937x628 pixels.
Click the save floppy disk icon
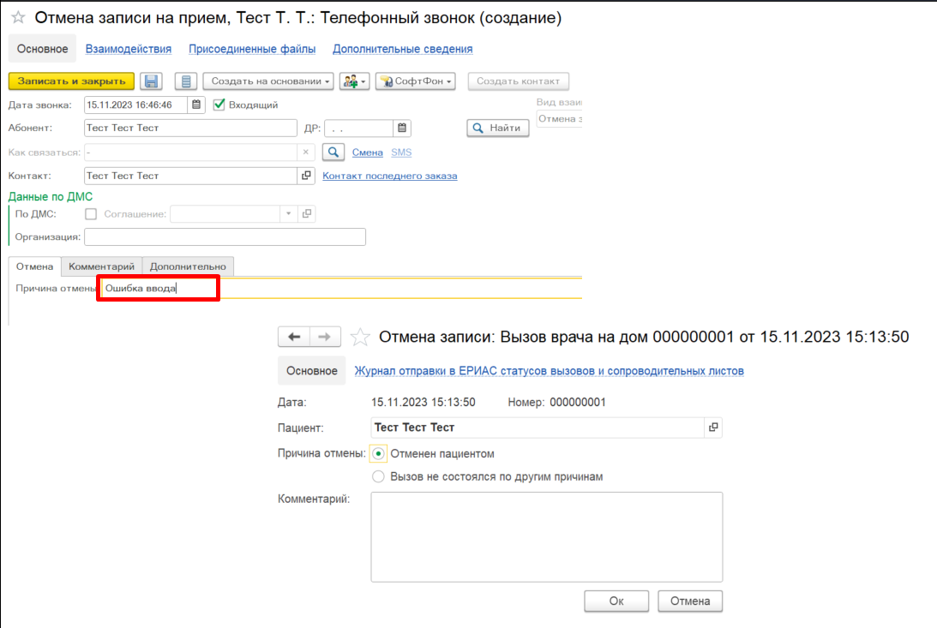coord(152,81)
